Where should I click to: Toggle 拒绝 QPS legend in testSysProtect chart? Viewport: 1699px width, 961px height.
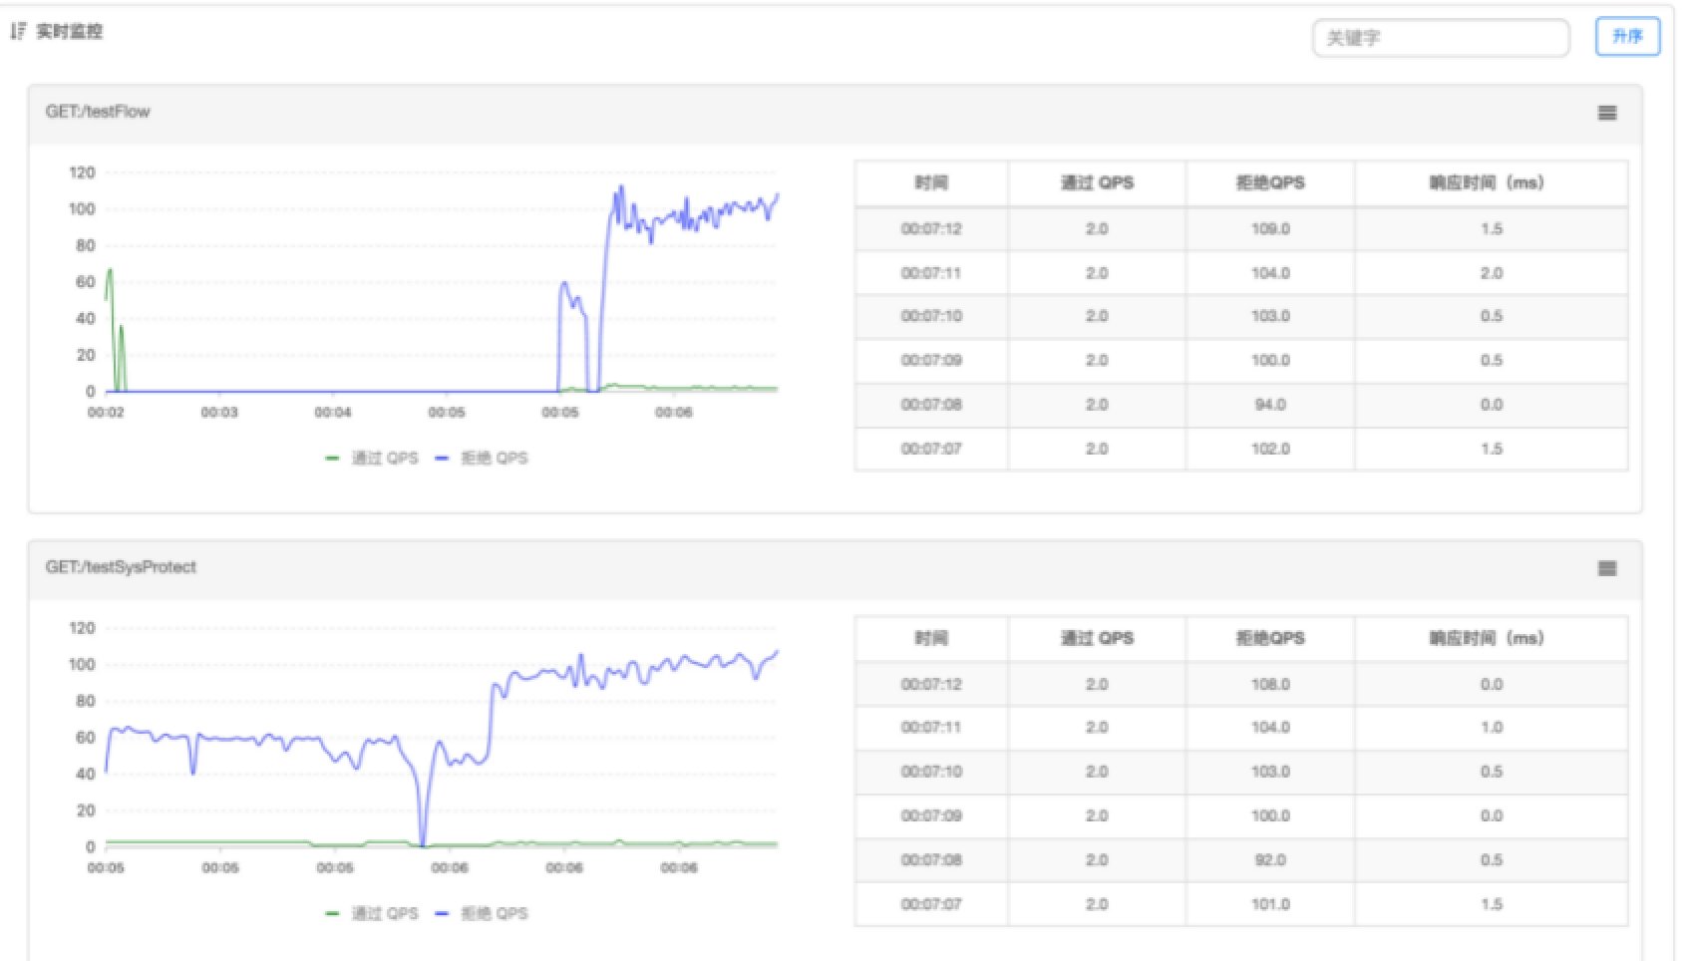pyautogui.click(x=483, y=914)
